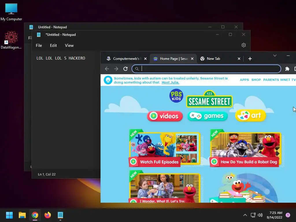The image size is (296, 222).
Task: Show hidden system tray icons
Action: point(245,215)
